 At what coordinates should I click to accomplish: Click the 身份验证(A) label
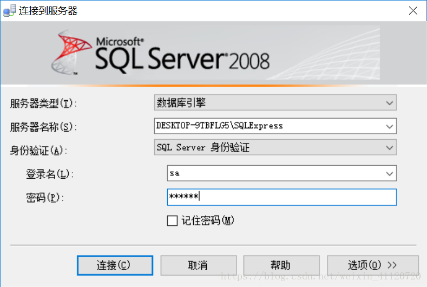click(38, 151)
